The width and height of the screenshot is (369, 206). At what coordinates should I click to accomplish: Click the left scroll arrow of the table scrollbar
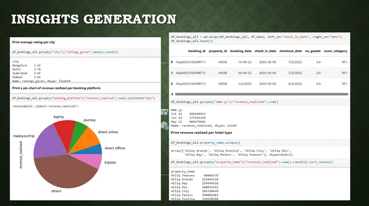coord(172,94)
